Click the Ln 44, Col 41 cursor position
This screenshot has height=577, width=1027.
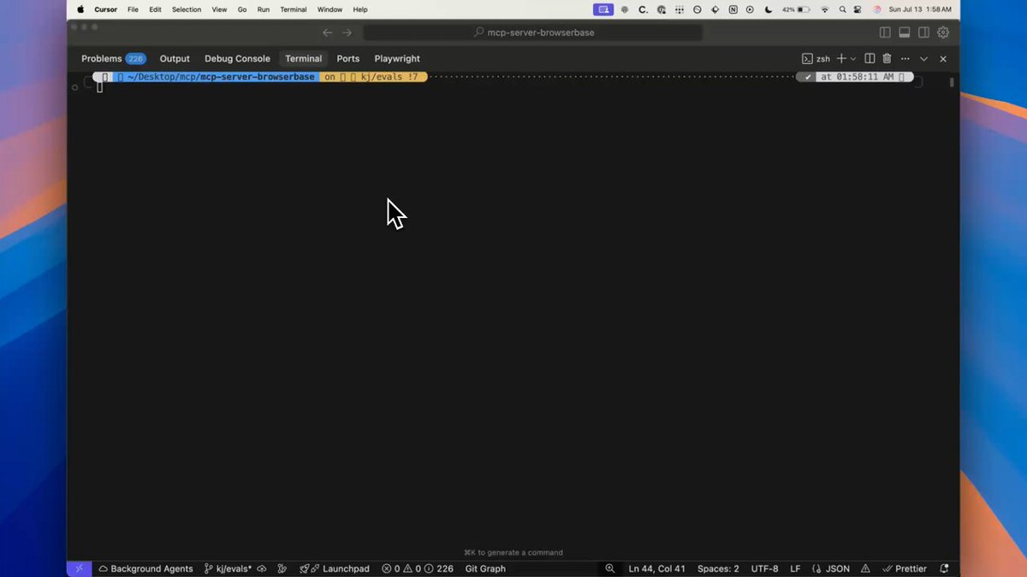click(657, 568)
